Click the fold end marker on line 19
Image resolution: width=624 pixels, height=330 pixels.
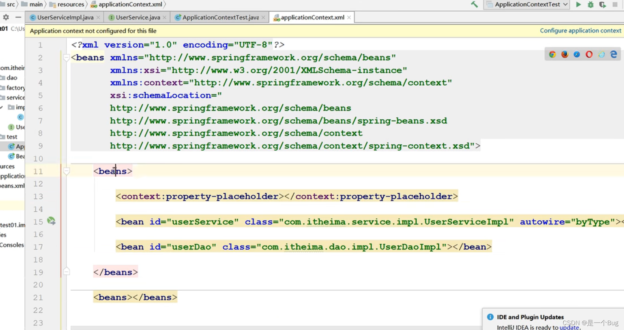click(66, 272)
